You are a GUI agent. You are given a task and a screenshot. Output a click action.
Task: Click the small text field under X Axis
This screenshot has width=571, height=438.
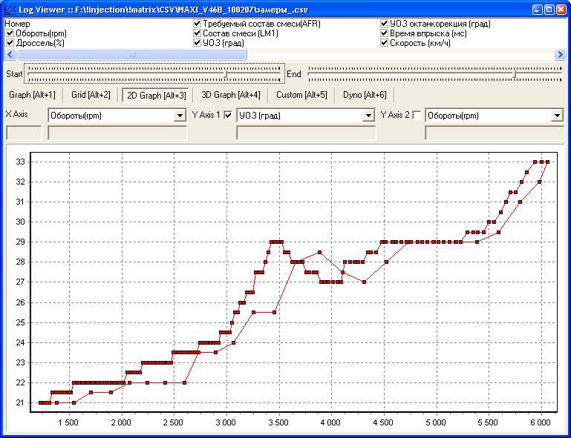(24, 133)
